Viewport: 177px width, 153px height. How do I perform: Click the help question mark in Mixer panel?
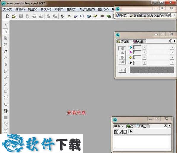[170, 41]
